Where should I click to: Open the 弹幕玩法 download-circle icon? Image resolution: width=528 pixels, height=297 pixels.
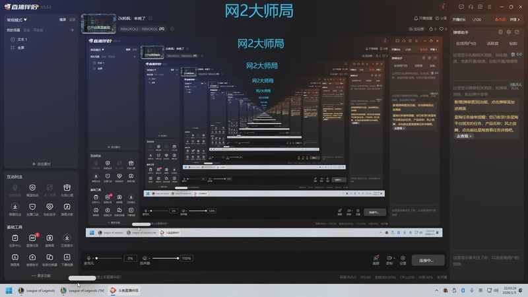click(x=15, y=207)
